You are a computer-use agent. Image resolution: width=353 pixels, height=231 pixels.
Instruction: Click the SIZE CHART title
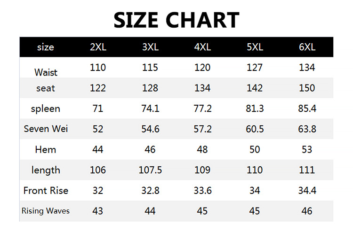coord(176,20)
